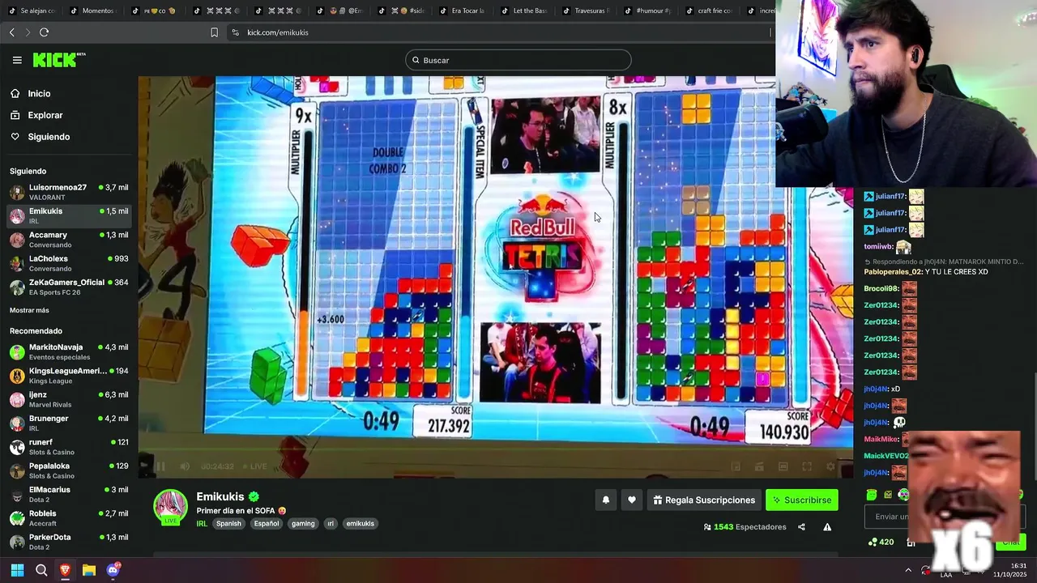Toggle theater mode on the player
Viewport: 1037px width, 583px height.
pos(783,466)
